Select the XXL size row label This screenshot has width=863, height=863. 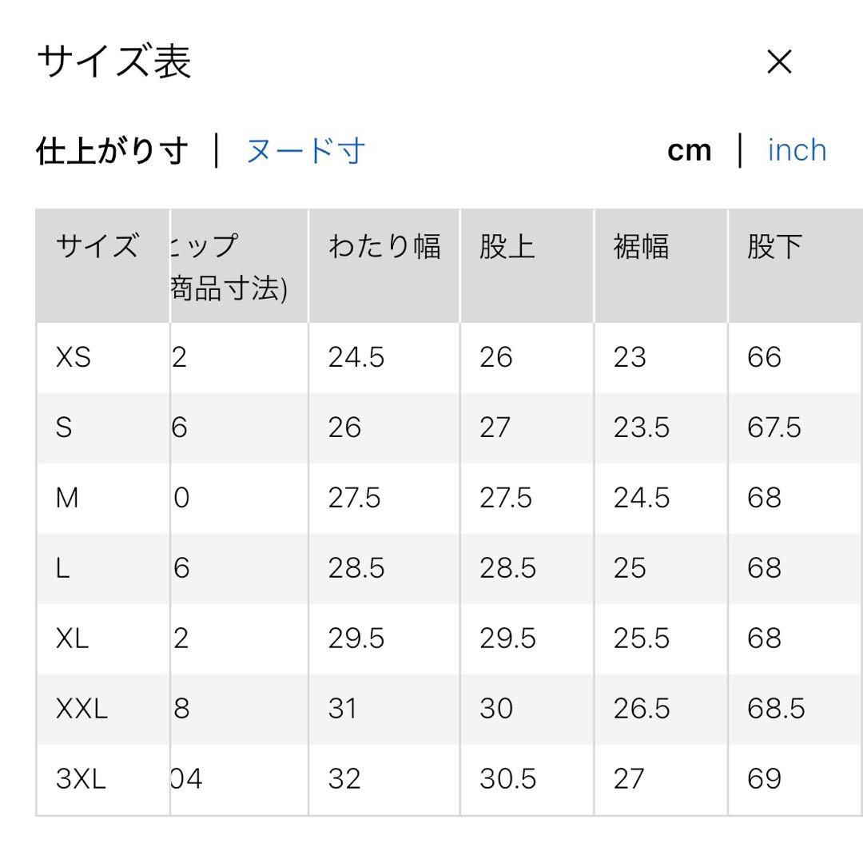point(82,708)
